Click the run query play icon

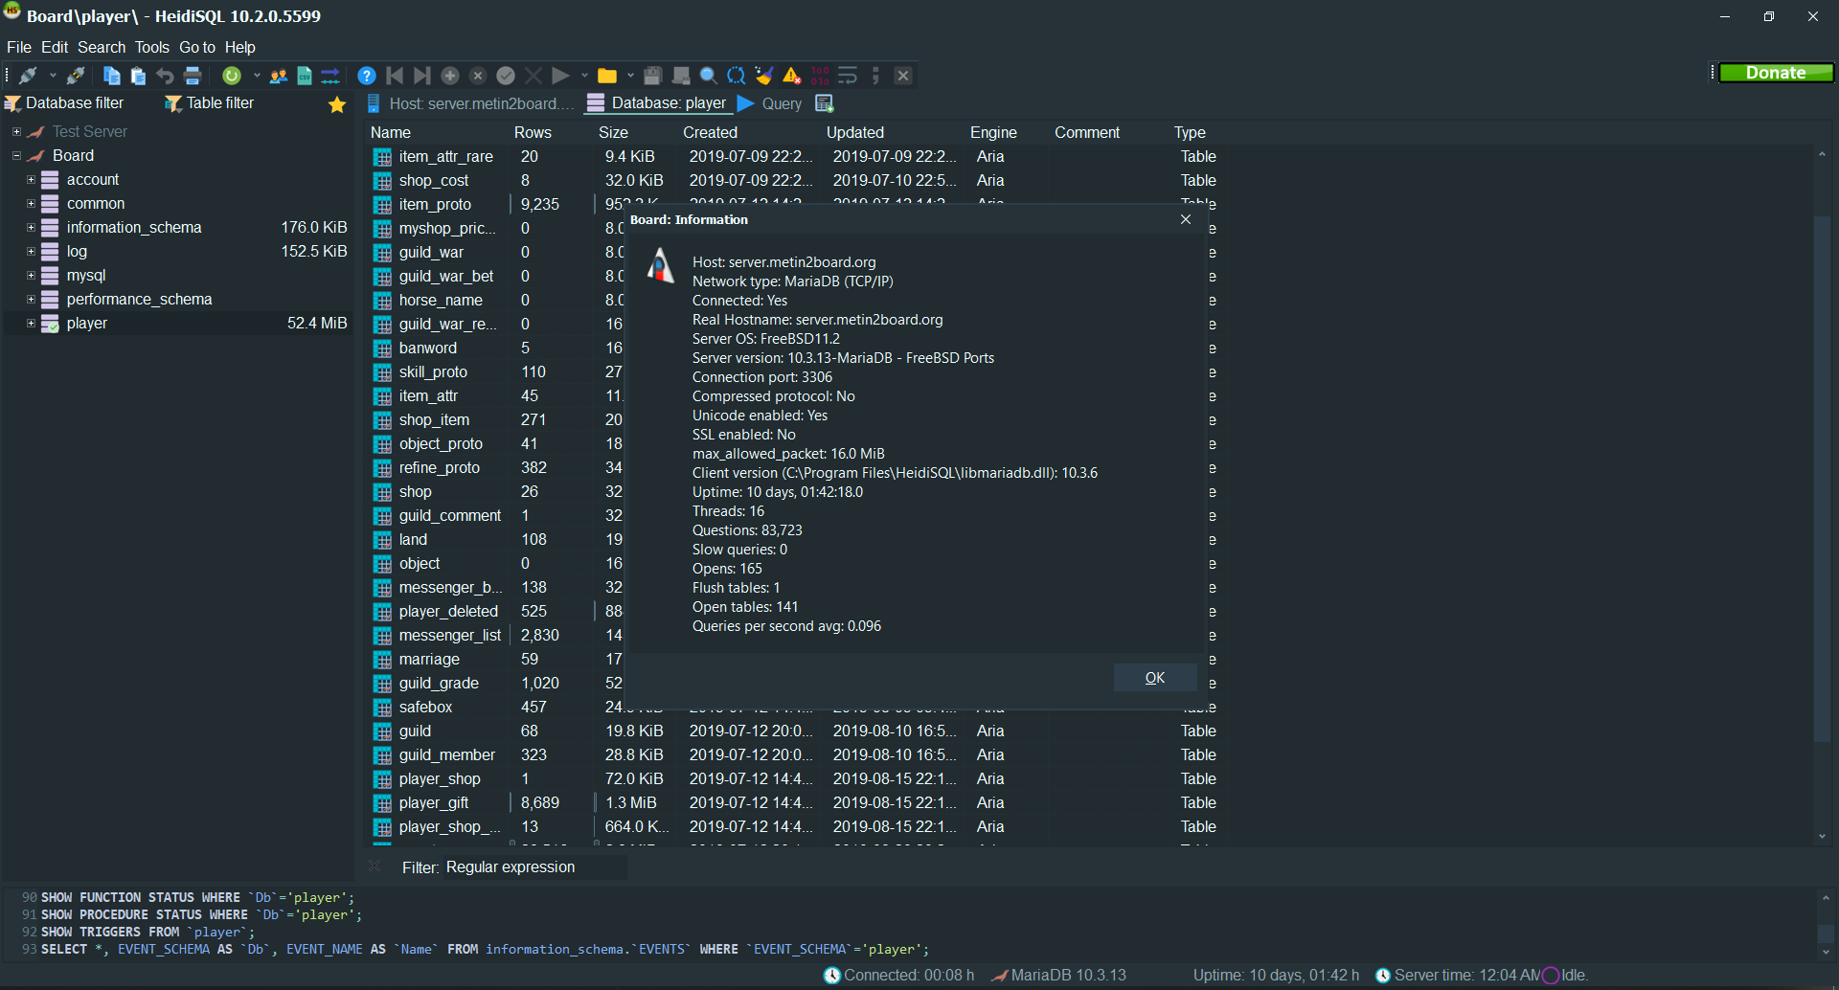561,76
